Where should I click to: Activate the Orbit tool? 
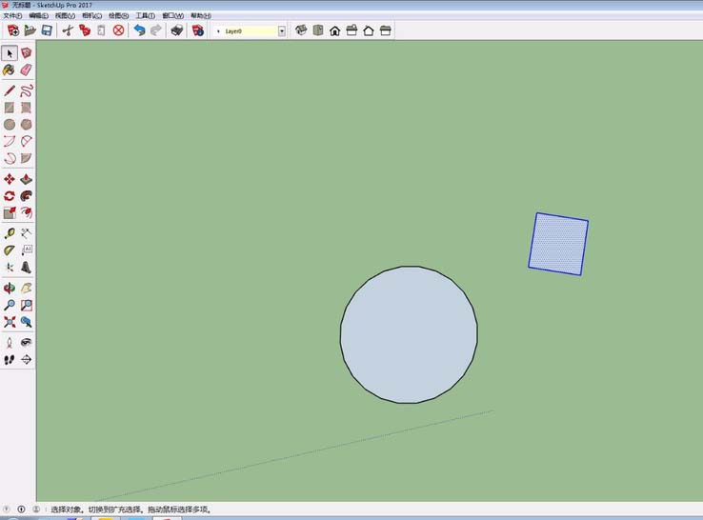tap(10, 288)
